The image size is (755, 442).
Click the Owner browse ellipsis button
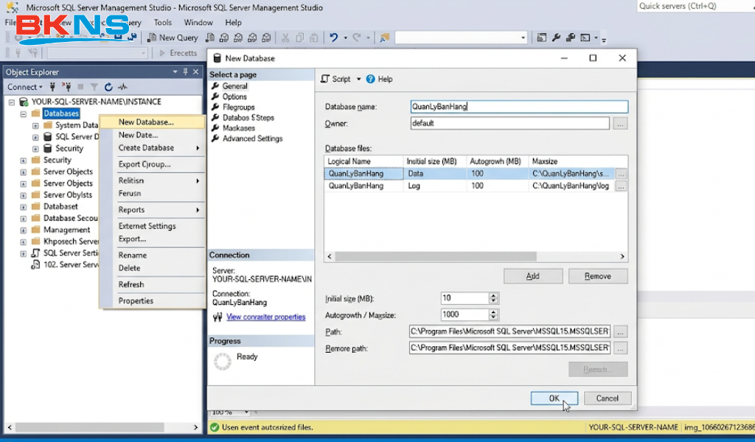(x=620, y=124)
